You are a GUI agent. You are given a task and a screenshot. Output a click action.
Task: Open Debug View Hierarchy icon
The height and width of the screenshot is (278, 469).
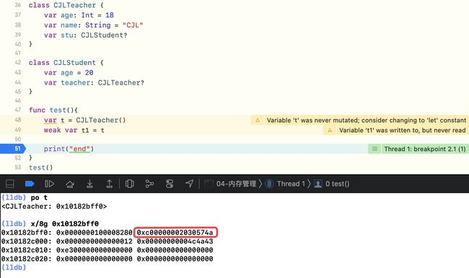(129, 183)
